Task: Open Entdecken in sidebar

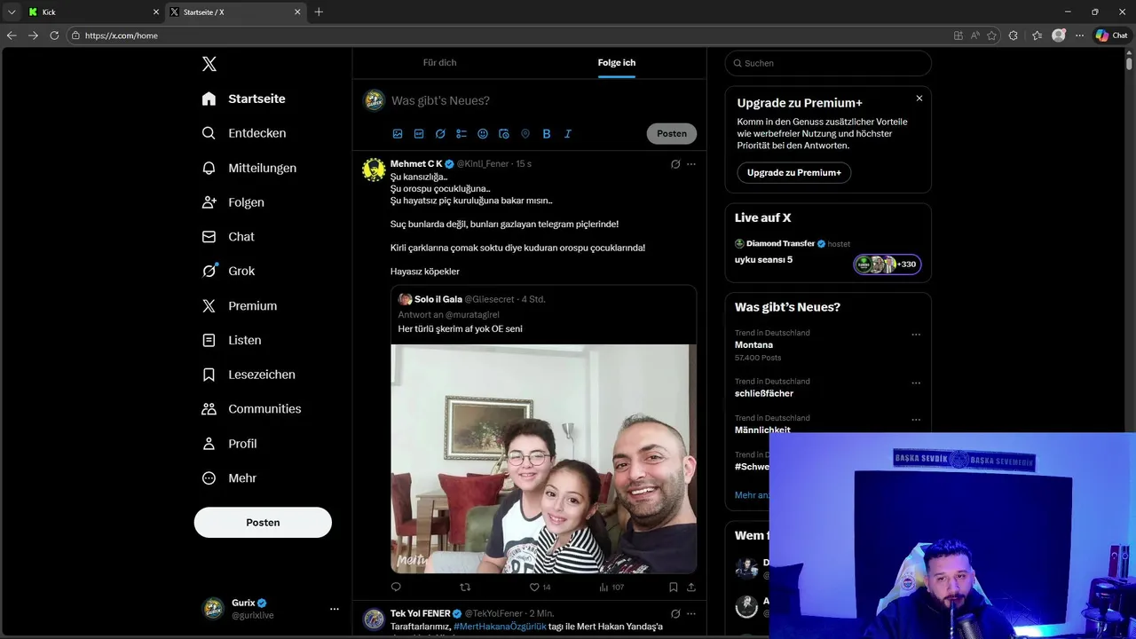Action: (243, 133)
